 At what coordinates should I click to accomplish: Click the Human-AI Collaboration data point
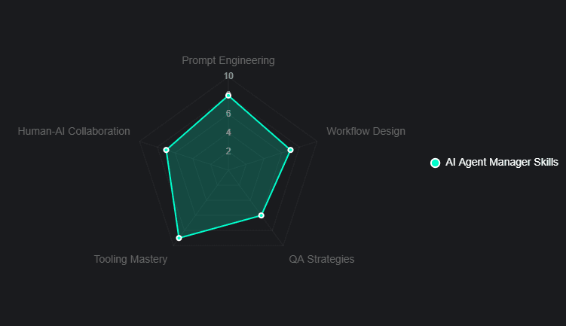click(167, 150)
